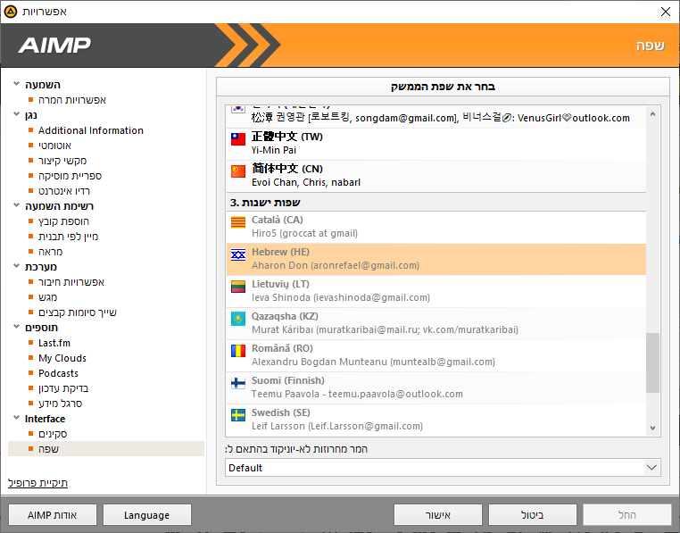The width and height of the screenshot is (680, 533).
Task: Select the Lietuvių (LT) language
Action: coord(436,292)
